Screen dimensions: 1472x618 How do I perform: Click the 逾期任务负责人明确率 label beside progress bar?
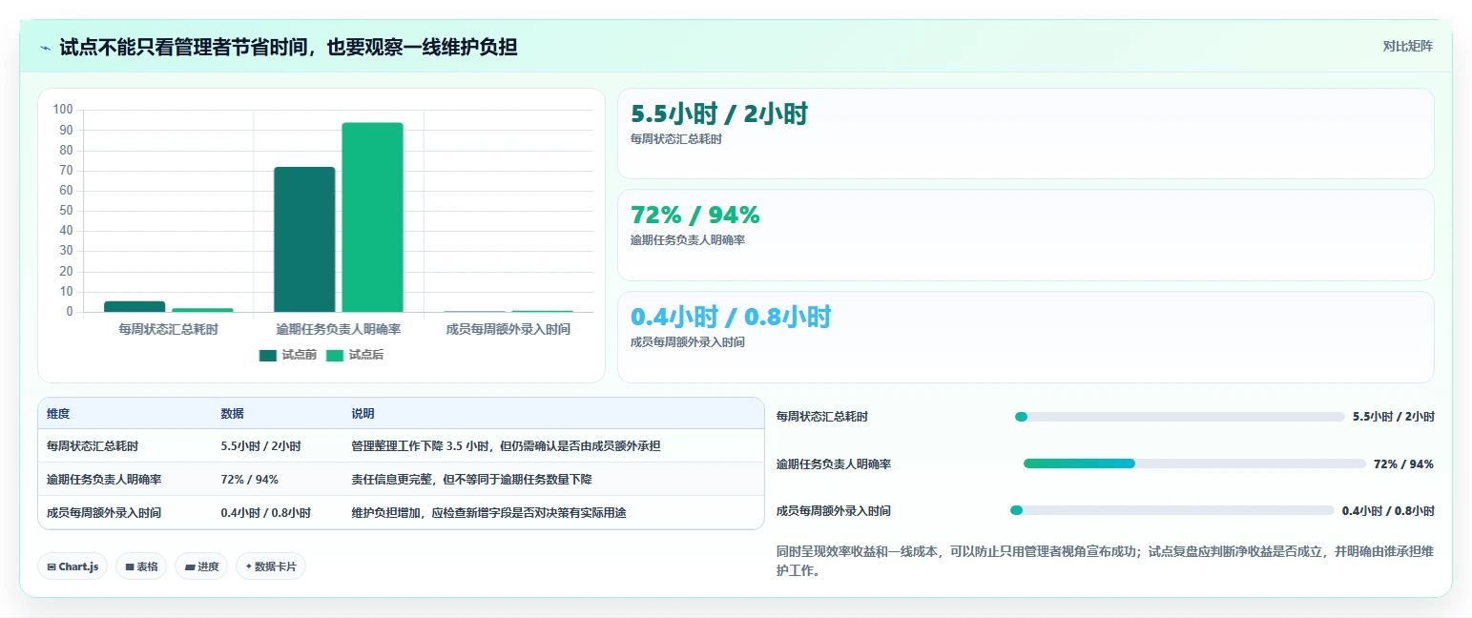[834, 463]
